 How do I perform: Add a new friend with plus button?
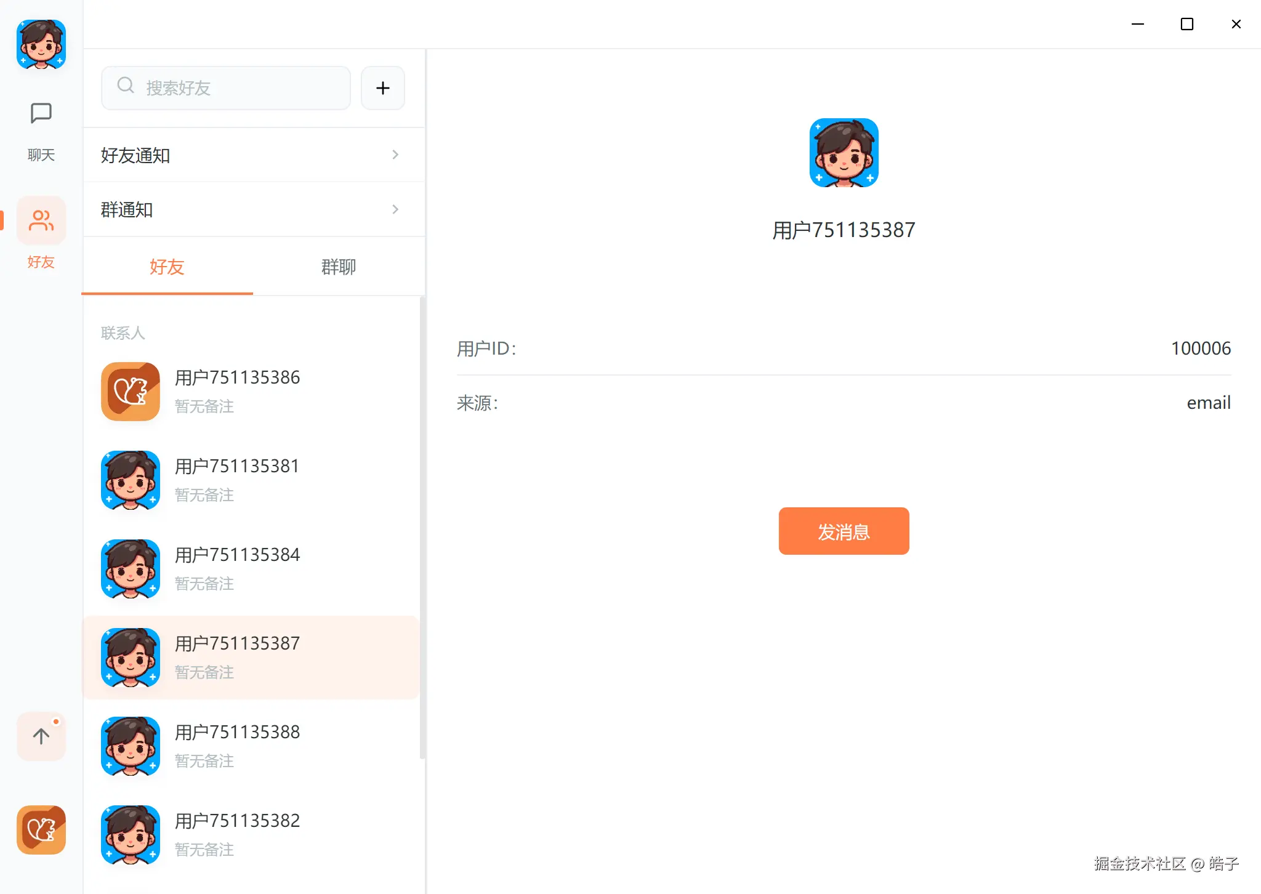coord(383,88)
